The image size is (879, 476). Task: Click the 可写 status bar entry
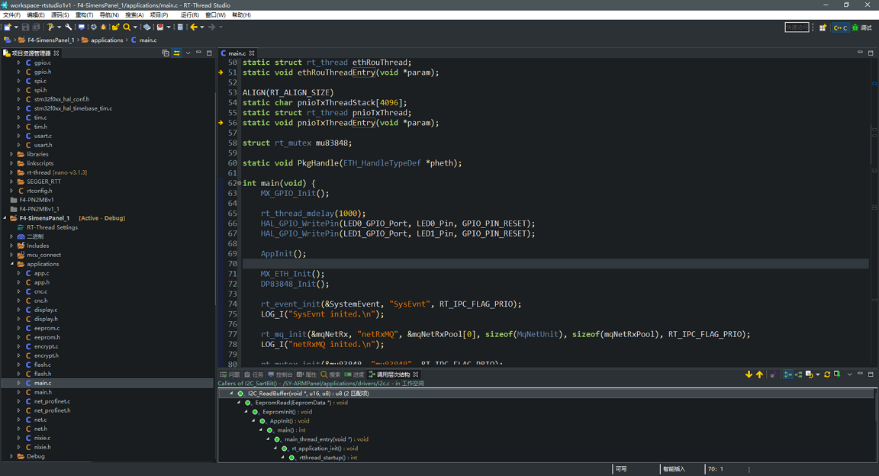point(621,469)
